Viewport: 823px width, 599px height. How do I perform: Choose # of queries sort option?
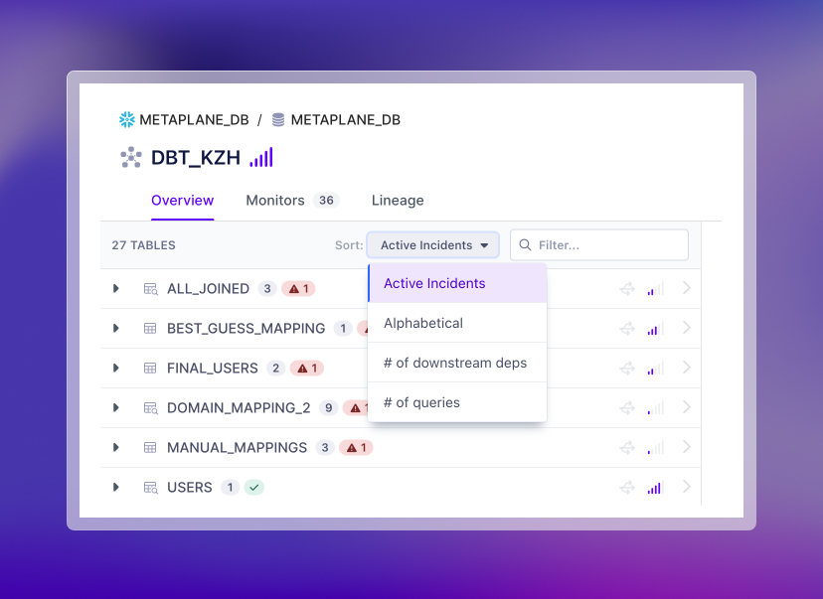point(457,403)
